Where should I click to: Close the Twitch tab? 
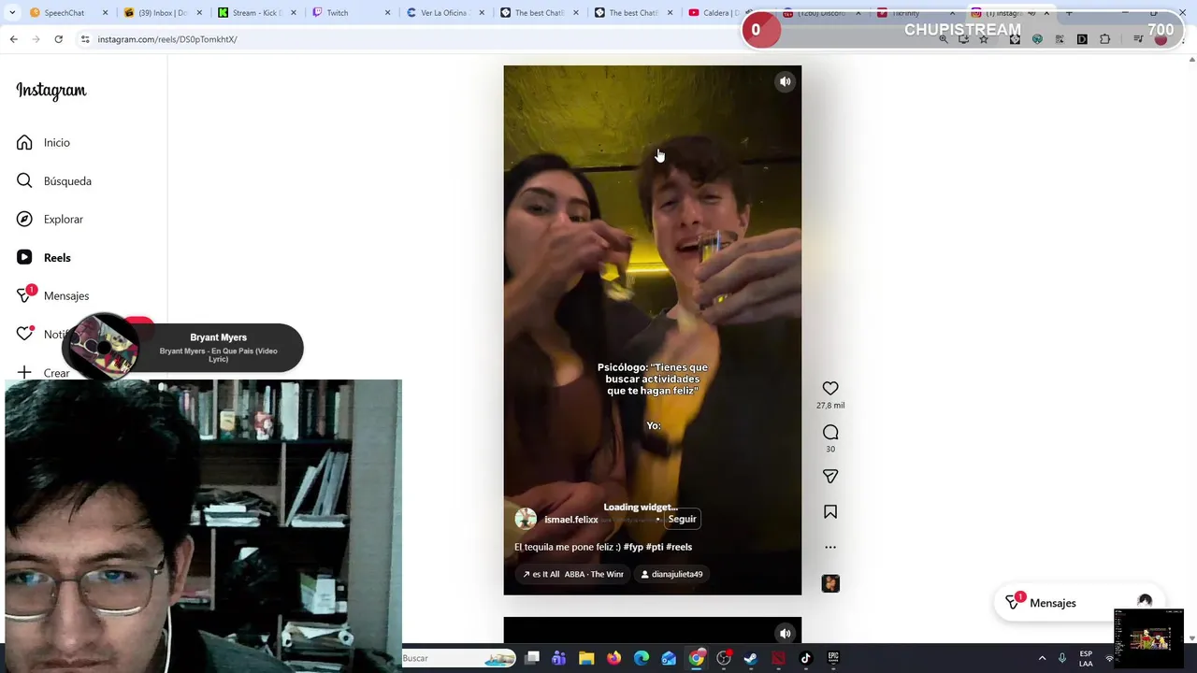[387, 13]
